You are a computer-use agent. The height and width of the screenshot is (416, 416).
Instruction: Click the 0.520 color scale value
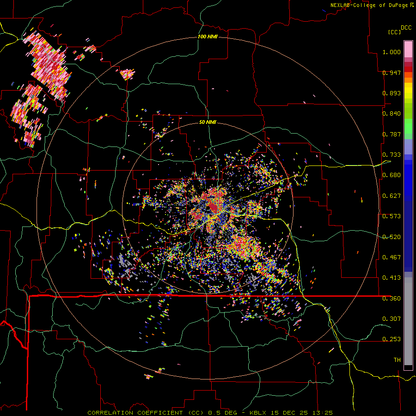click(x=392, y=237)
